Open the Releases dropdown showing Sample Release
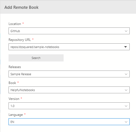 (69, 74)
